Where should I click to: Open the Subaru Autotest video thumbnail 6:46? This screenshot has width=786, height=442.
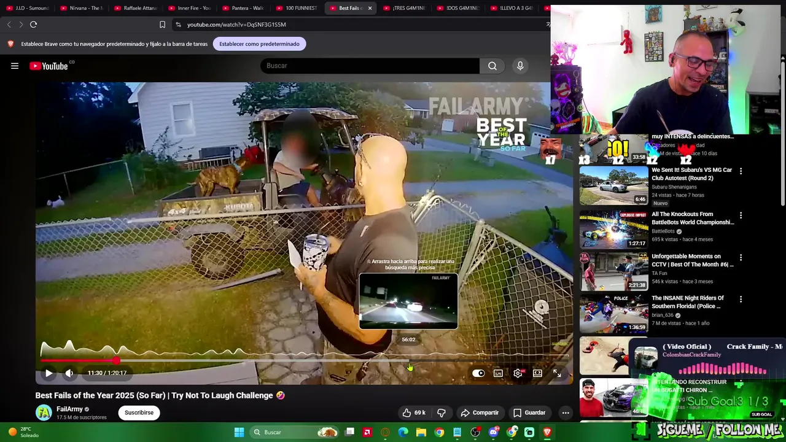click(x=613, y=185)
